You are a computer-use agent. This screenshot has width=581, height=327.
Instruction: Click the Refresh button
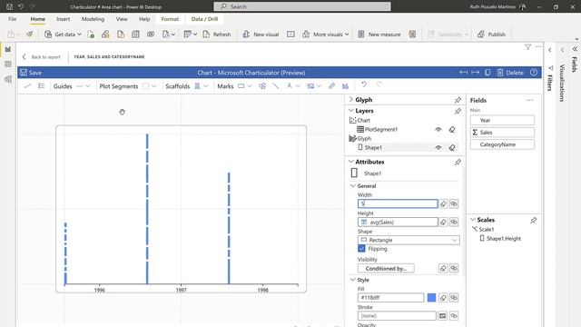click(x=217, y=35)
